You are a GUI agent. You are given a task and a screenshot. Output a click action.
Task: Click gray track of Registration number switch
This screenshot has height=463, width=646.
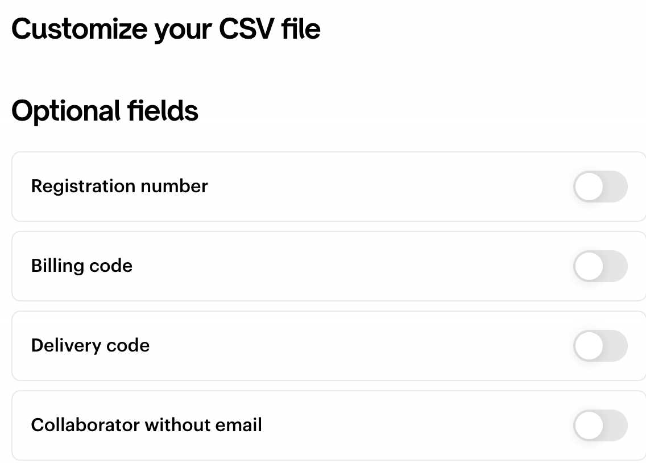coord(616,187)
